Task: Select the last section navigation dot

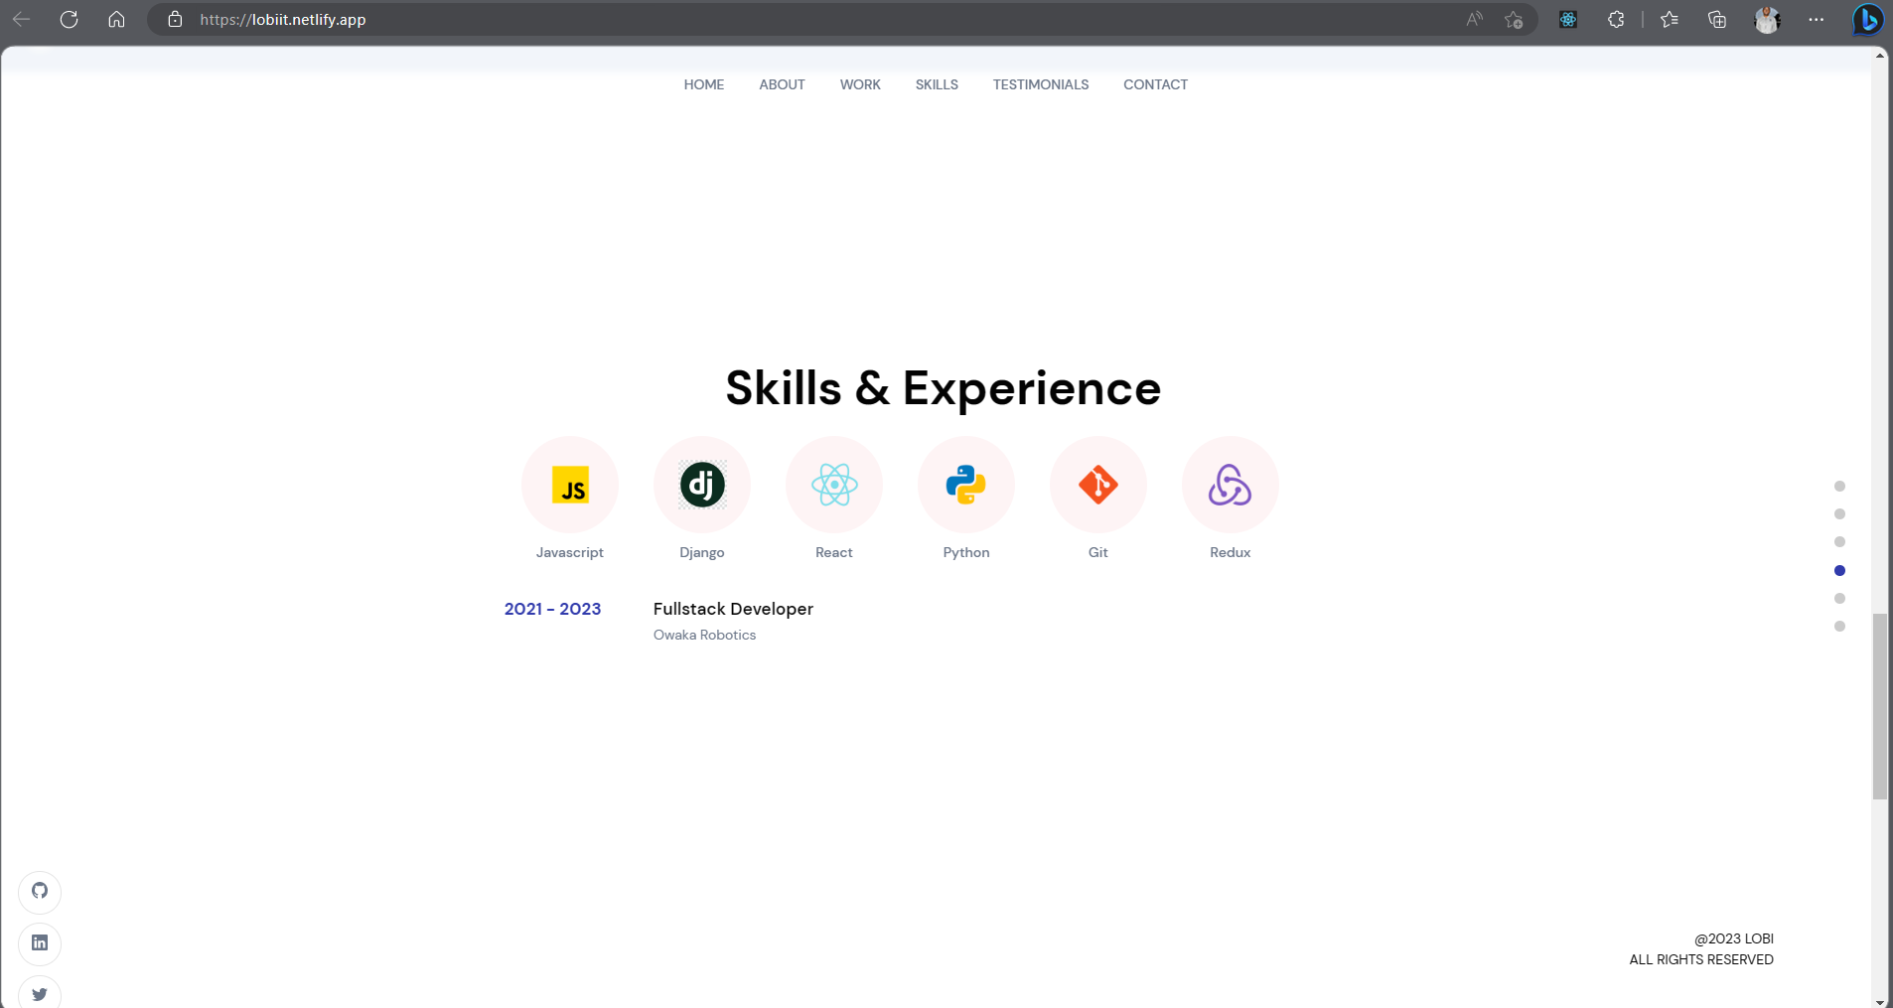Action: coord(1840,627)
